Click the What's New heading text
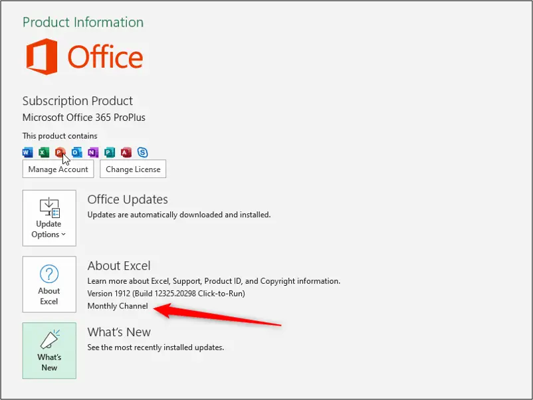Viewport: 533px width, 400px height. click(119, 332)
